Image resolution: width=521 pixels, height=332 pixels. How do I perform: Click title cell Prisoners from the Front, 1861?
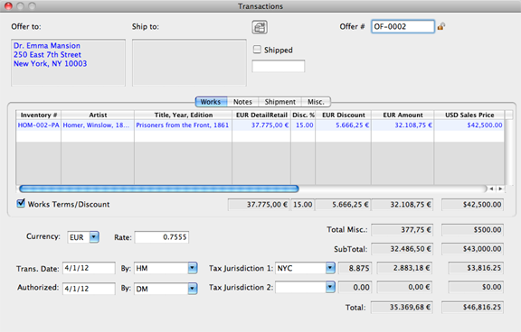tap(183, 125)
